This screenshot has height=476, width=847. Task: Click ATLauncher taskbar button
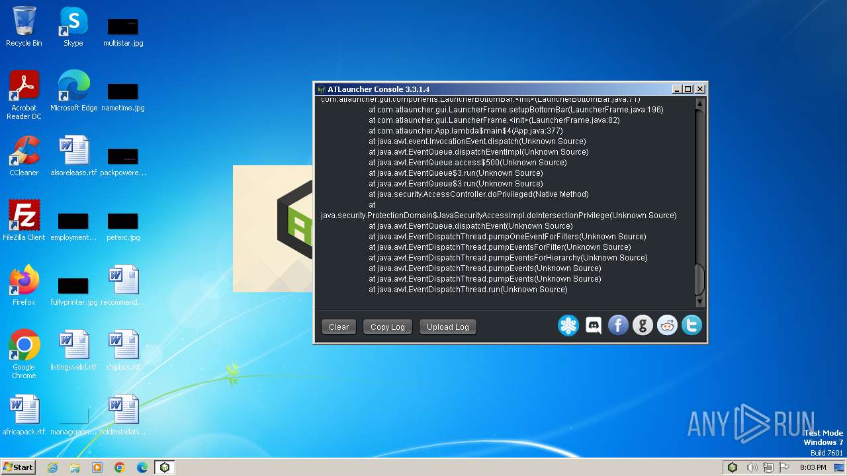tap(165, 467)
